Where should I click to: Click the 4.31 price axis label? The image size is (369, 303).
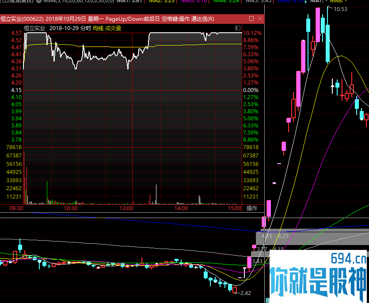16,68
